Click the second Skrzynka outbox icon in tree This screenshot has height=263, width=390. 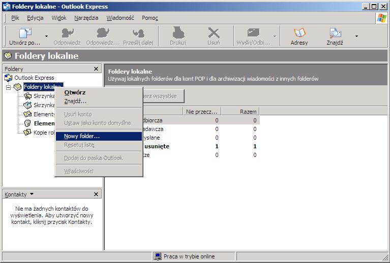tap(27, 105)
